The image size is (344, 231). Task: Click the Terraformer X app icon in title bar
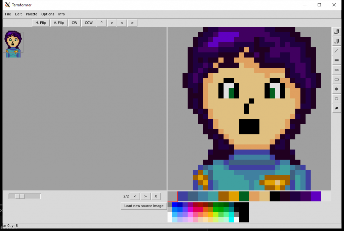[8, 5]
